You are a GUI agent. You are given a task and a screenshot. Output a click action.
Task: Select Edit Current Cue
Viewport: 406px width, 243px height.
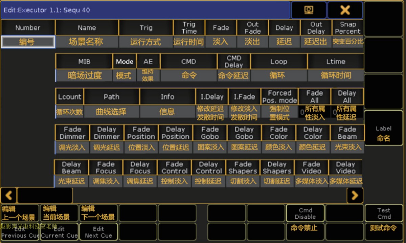pyautogui.click(x=59, y=232)
